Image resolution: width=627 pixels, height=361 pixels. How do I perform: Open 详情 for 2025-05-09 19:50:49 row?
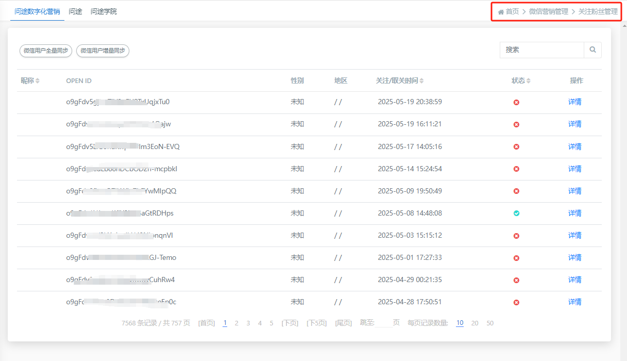point(575,191)
